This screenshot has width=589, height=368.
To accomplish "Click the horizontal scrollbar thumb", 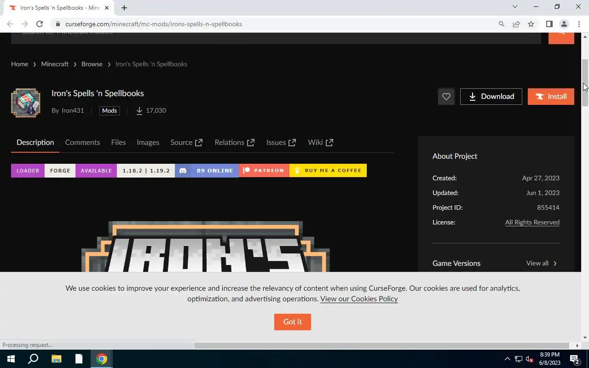I will coord(382,345).
